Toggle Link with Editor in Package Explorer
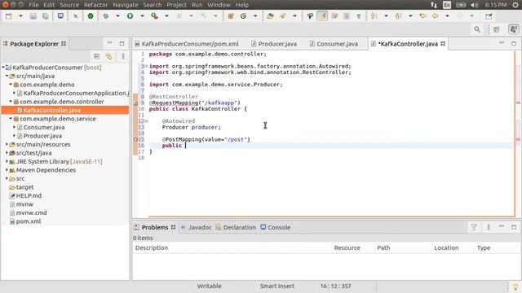The image size is (522, 293). (x=108, y=56)
